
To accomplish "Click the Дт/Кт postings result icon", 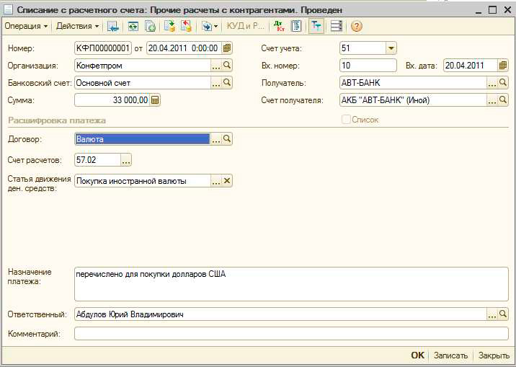I will [279, 26].
